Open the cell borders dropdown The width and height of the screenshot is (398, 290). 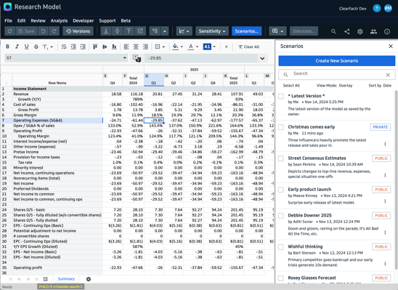tap(160, 47)
